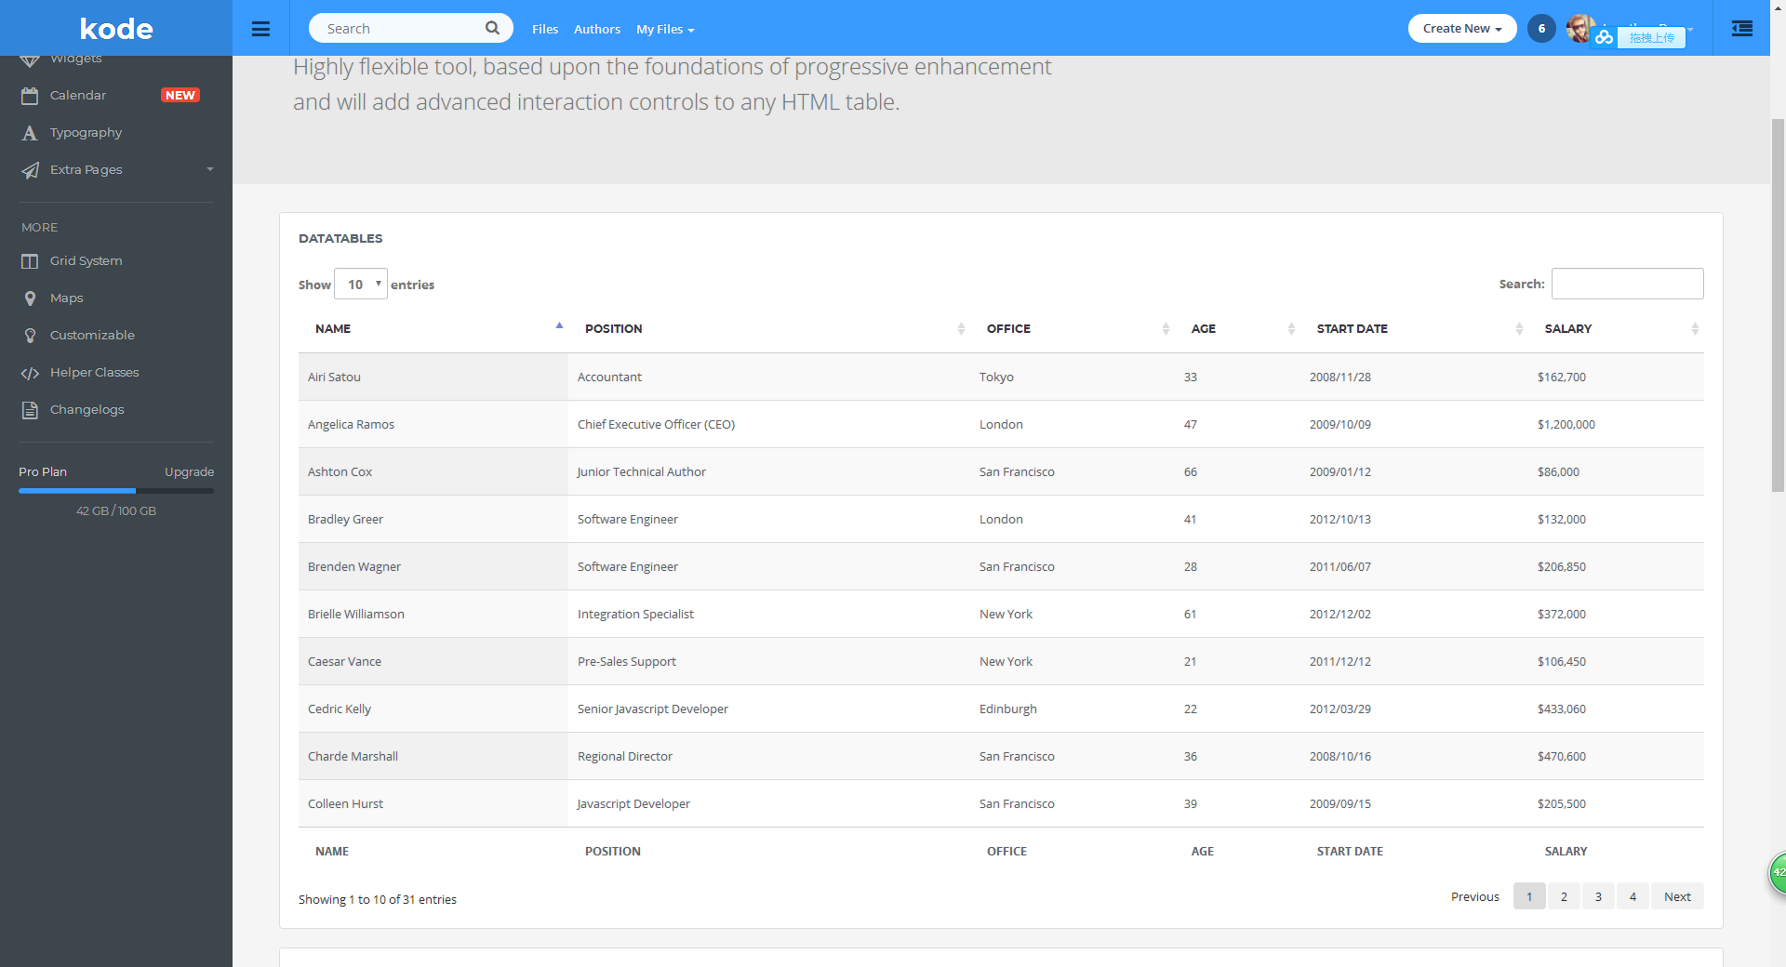The height and width of the screenshot is (967, 1786).
Task: Click the Airi Satou name cell
Action: point(433,377)
